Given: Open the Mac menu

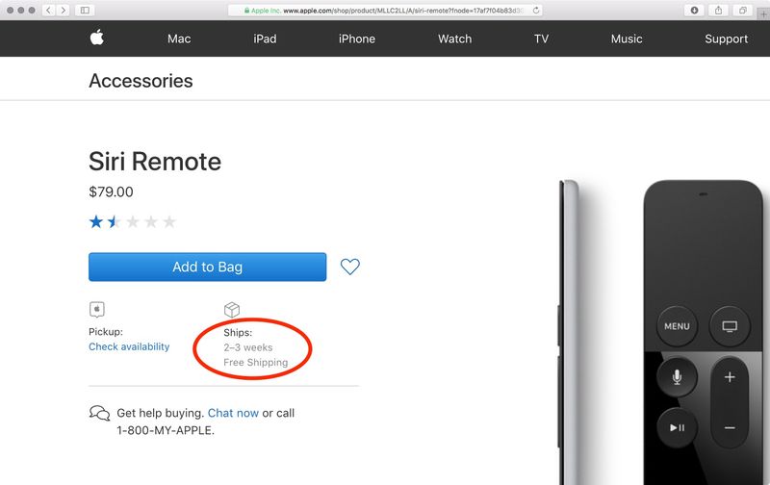Looking at the screenshot, I should (x=179, y=38).
